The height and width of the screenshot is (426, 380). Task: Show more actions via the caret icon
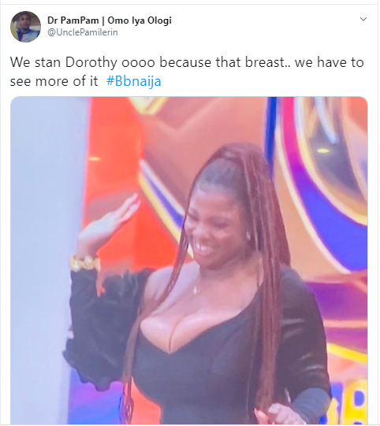363,19
